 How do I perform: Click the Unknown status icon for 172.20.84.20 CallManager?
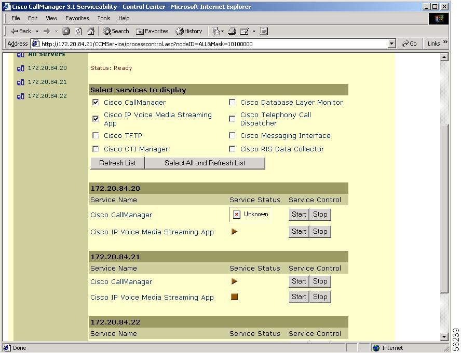[x=237, y=215]
